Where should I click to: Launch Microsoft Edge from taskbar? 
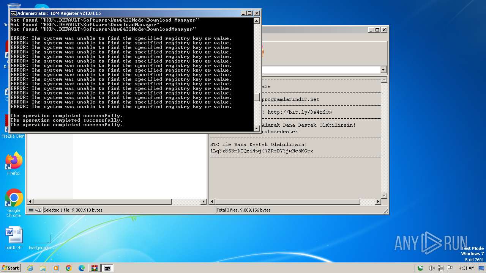pos(82,268)
